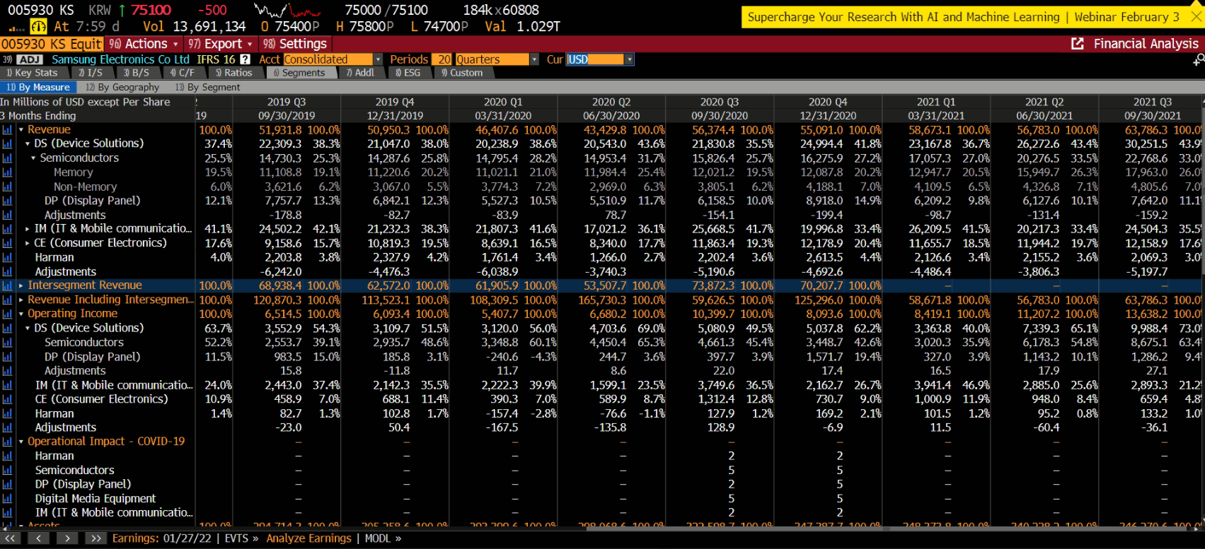This screenshot has width=1205, height=549.
Task: Click the MODL » link
Action: (x=383, y=538)
